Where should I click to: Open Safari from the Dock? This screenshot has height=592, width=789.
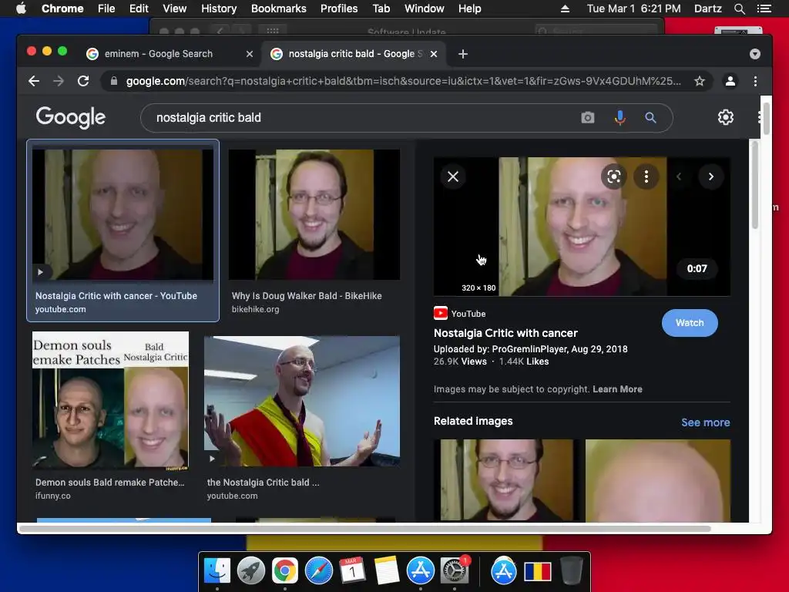[319, 570]
